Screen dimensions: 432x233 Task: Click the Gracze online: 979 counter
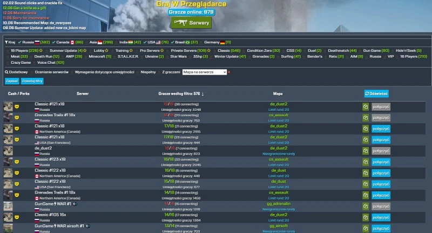(192, 12)
